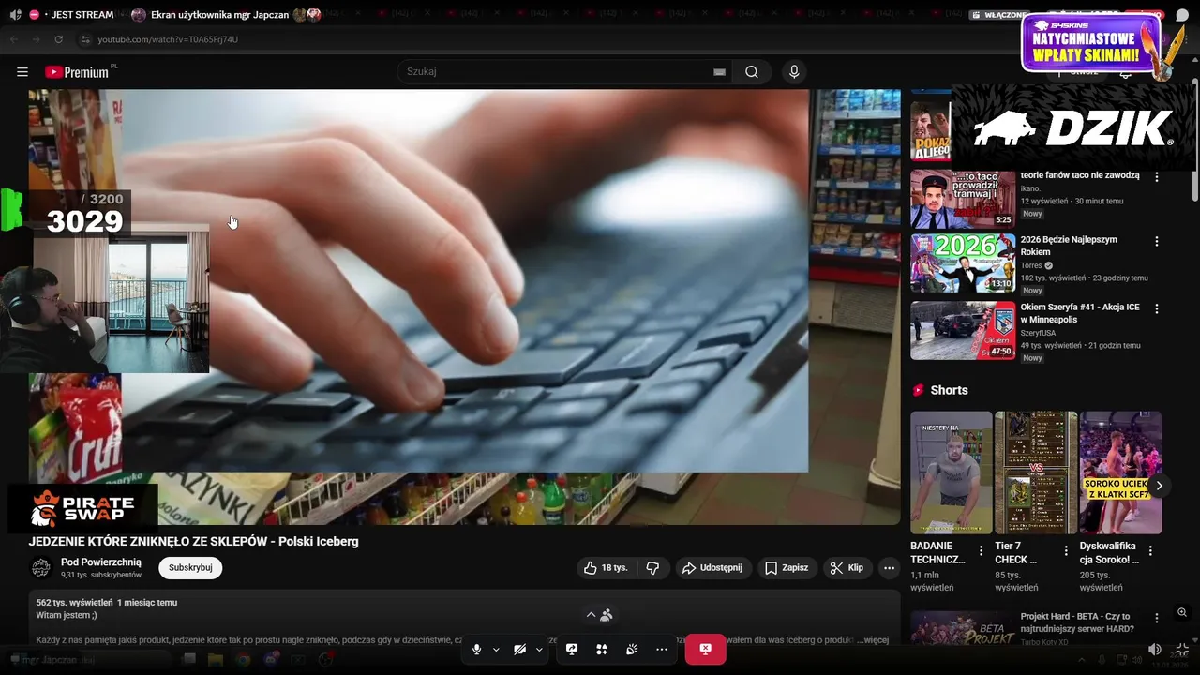Toggle screen share in call bar
The height and width of the screenshot is (675, 1200).
point(572,649)
